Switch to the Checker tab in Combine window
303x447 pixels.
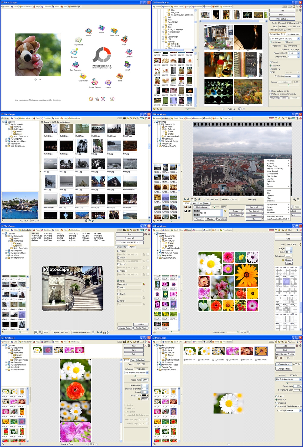(141, 360)
